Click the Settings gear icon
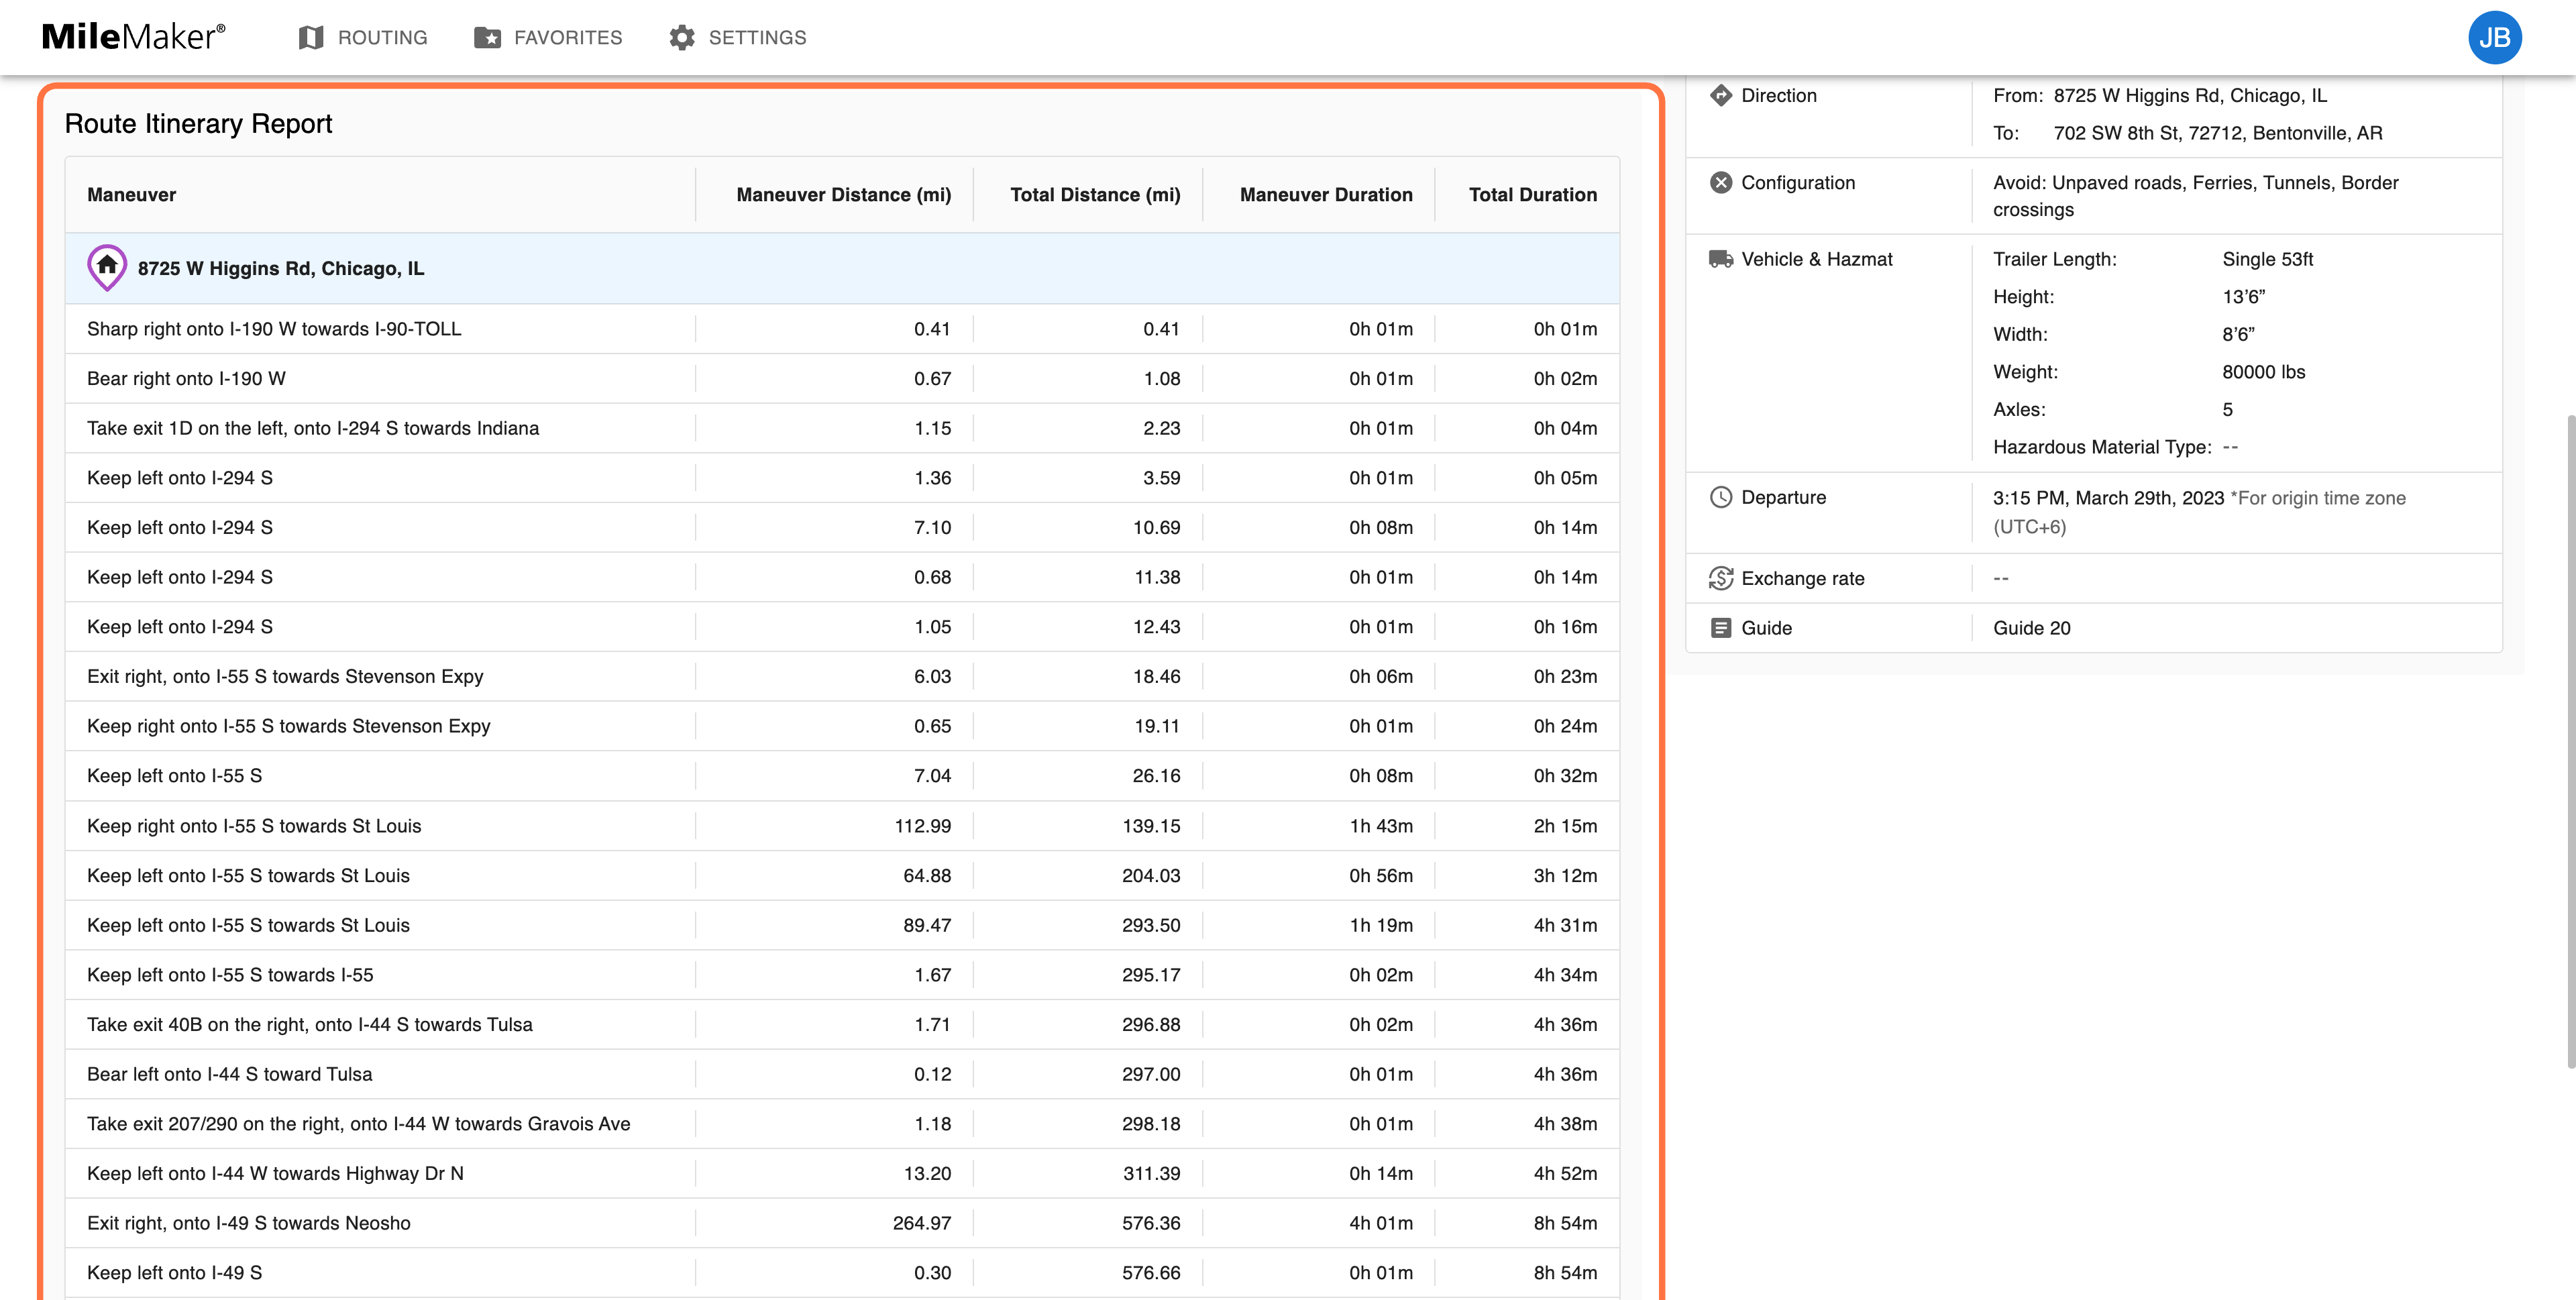 [x=682, y=37]
